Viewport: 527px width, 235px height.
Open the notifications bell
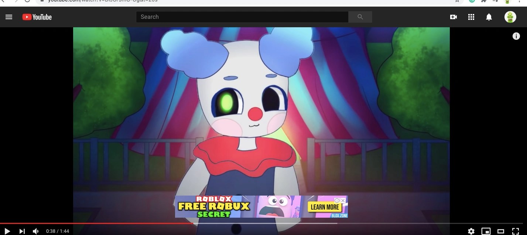(489, 17)
